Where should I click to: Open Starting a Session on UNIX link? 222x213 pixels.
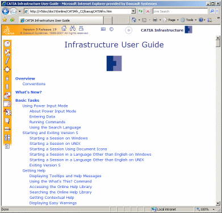tap(55, 144)
